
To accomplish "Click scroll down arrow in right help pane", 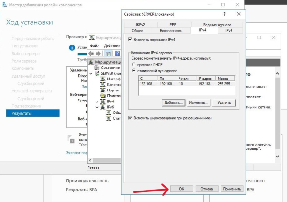I will click(277, 156).
